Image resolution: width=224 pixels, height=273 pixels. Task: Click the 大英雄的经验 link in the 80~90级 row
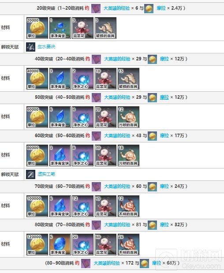click(x=107, y=263)
